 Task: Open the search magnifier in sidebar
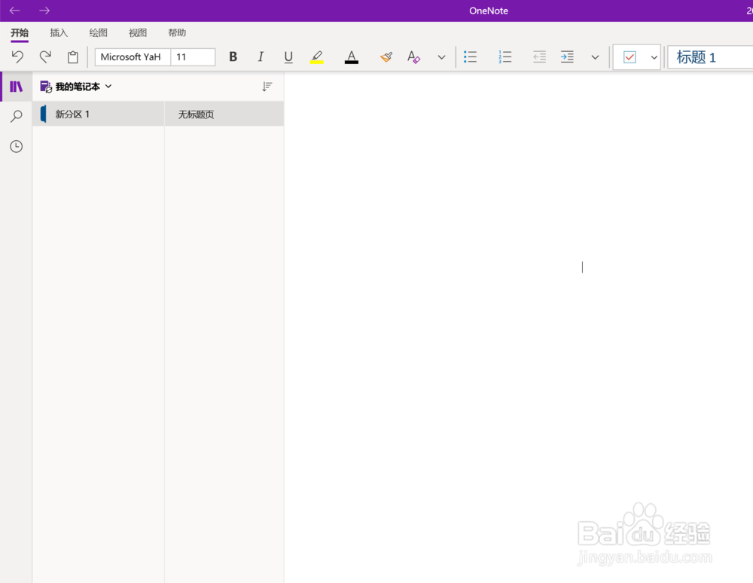tap(17, 116)
